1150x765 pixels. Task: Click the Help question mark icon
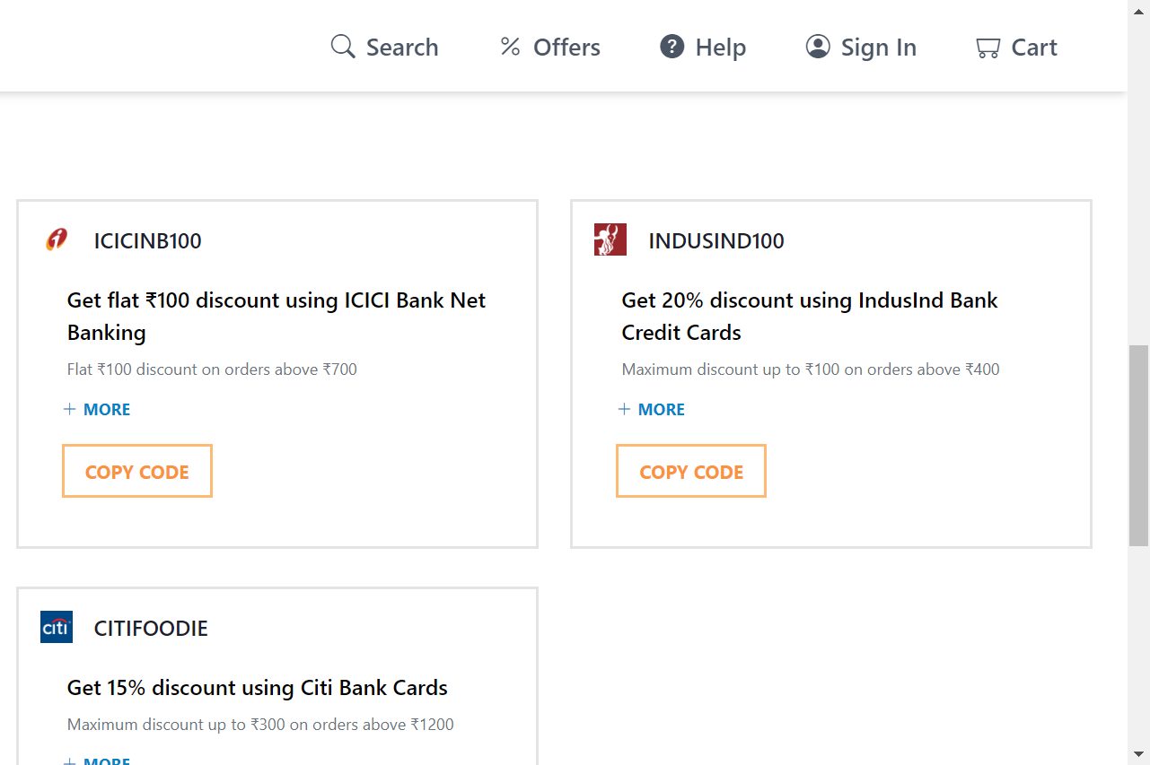pos(672,47)
